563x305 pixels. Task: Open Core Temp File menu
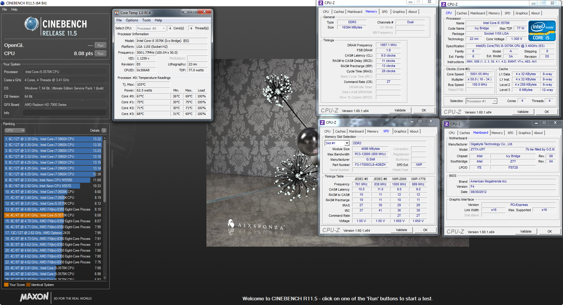(x=119, y=20)
